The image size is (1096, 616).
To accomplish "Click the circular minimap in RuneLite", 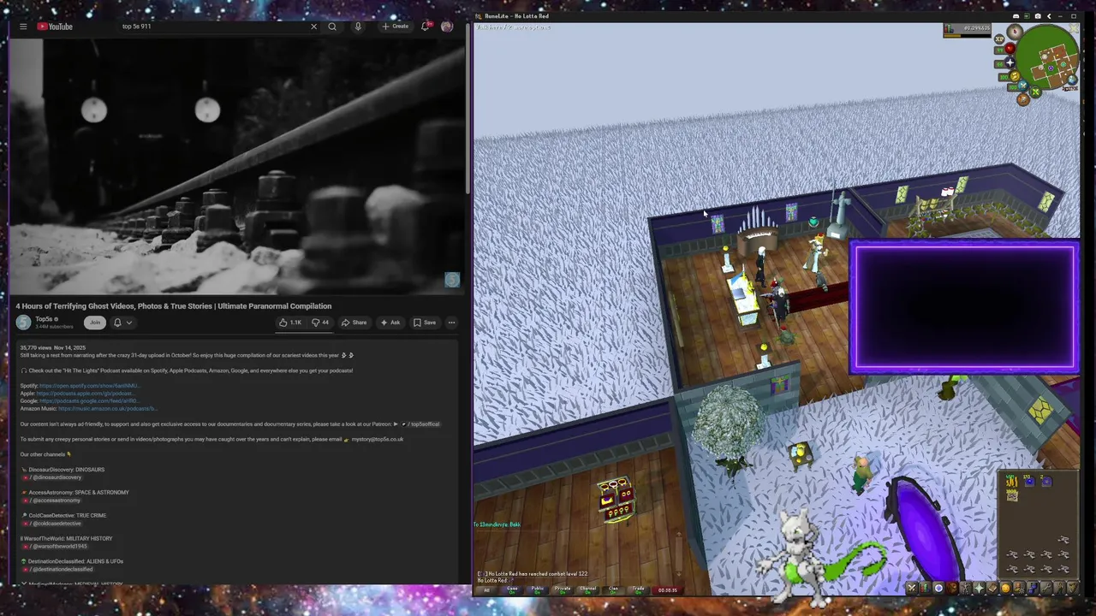I will [x=1047, y=56].
